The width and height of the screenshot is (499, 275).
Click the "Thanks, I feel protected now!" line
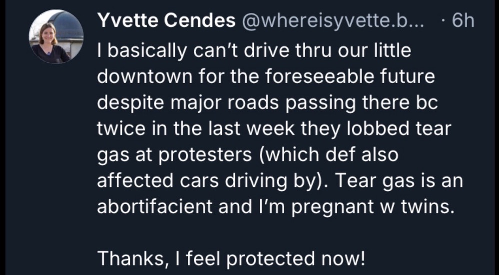[x=231, y=259]
